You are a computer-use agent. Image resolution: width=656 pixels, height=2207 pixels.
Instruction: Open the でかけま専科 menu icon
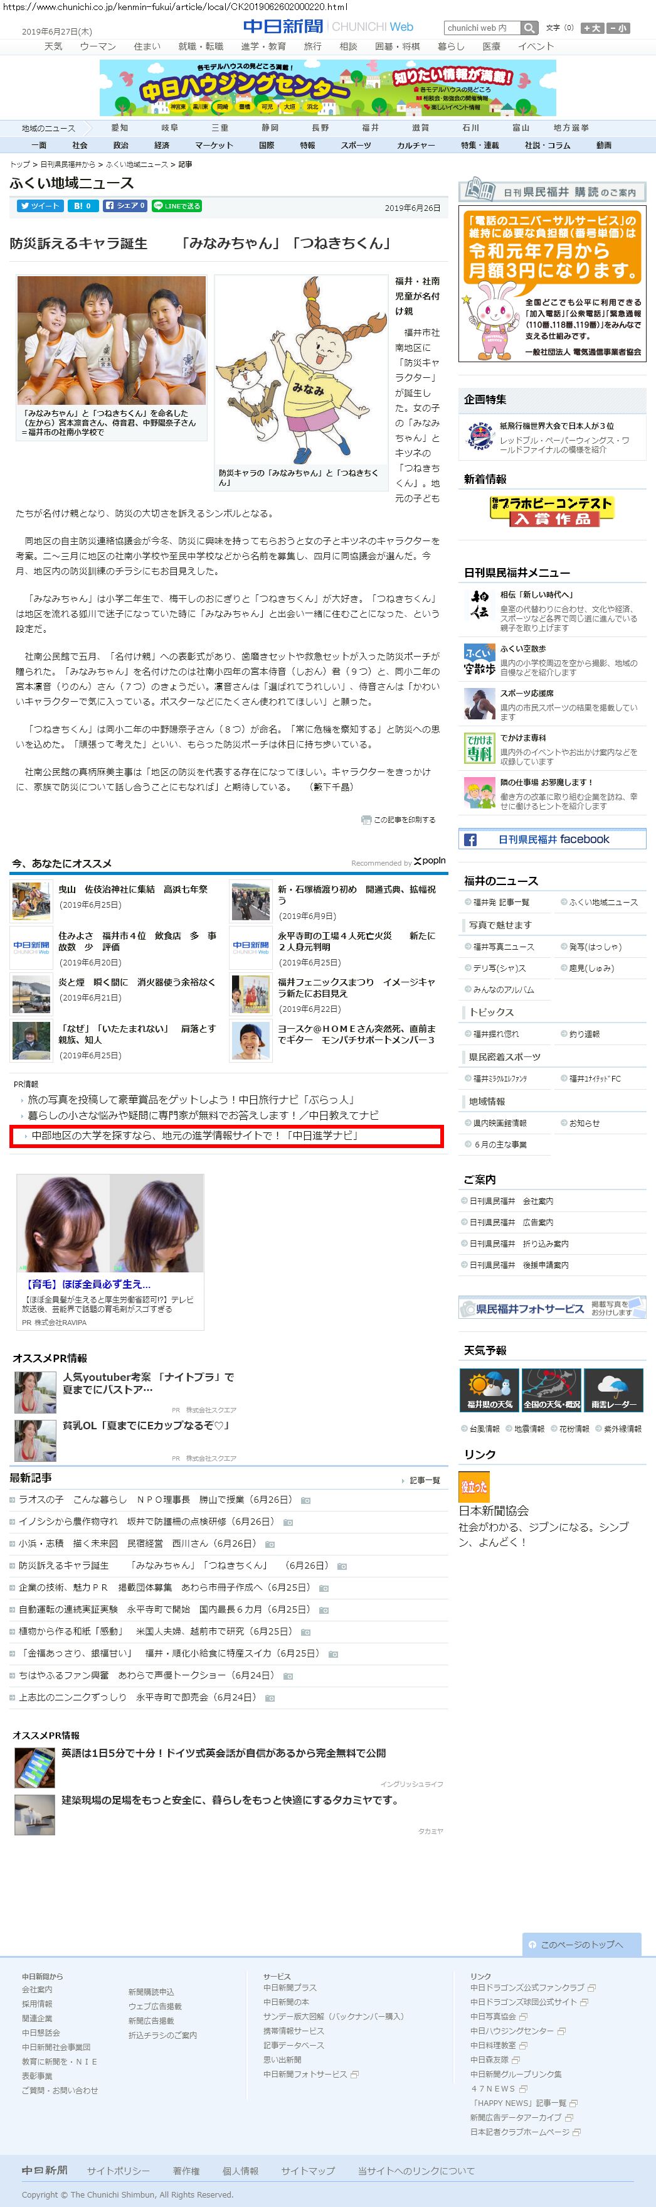(479, 748)
